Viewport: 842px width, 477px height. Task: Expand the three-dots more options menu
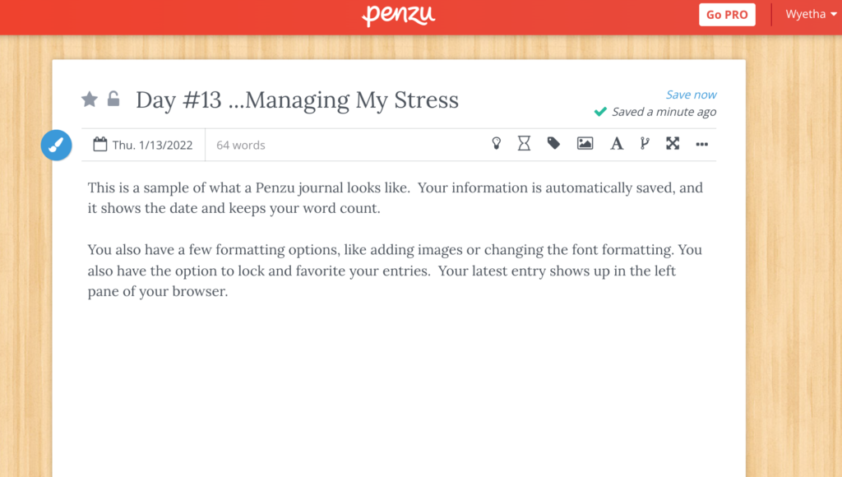tap(701, 144)
